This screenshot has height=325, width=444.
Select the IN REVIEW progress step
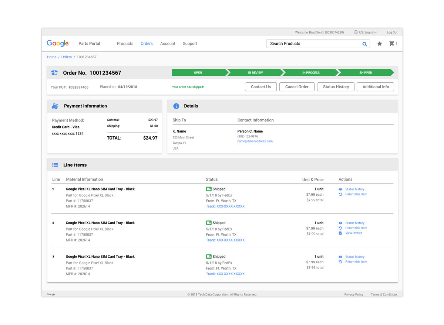[255, 73]
